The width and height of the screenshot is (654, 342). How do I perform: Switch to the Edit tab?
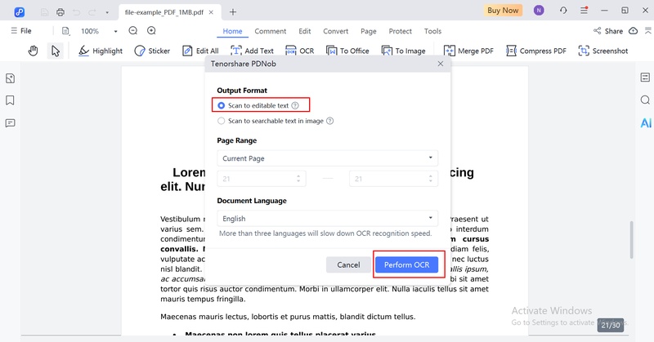click(304, 31)
